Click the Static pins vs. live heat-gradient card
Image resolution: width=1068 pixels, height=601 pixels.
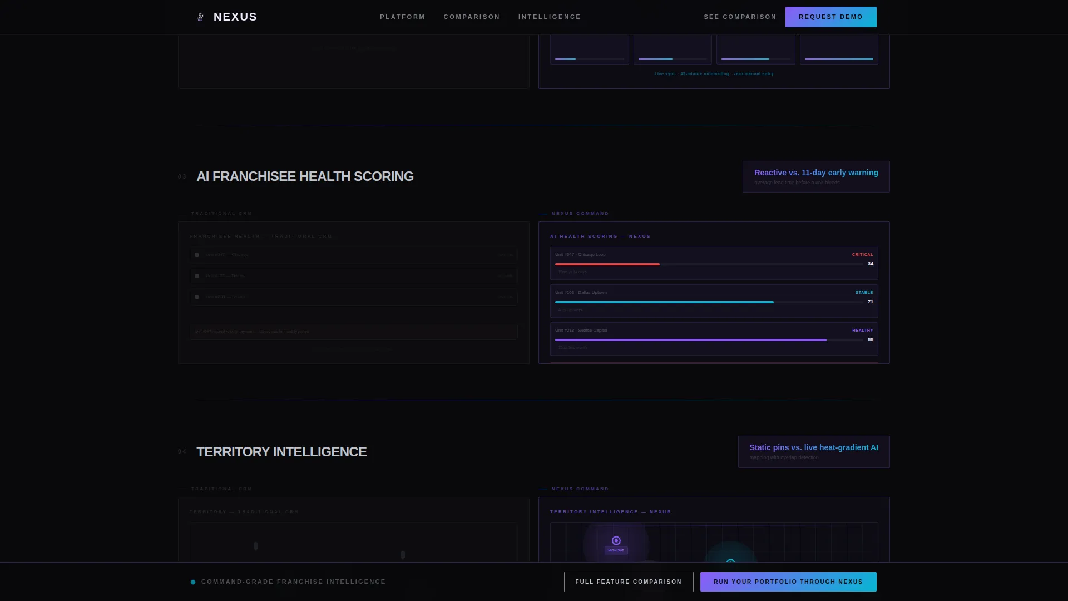tap(814, 452)
